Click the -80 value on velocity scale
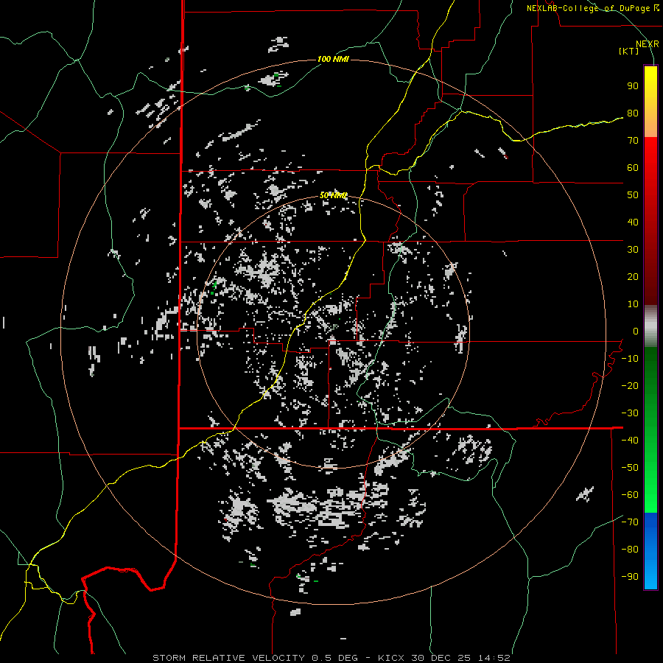Screen dimensions: 663x663 pyautogui.click(x=630, y=550)
